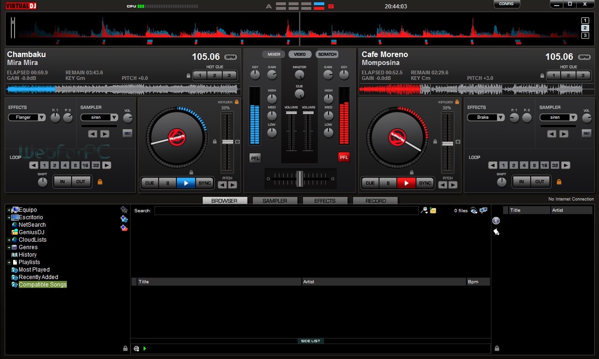Image resolution: width=599 pixels, height=359 pixels.
Task: Toggle KEYLOCK on the Chambaku deck
Action: (237, 102)
